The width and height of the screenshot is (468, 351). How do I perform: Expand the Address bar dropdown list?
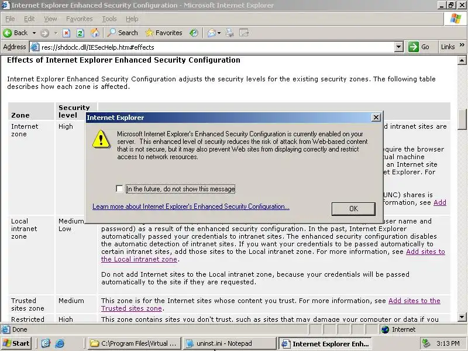(398, 47)
